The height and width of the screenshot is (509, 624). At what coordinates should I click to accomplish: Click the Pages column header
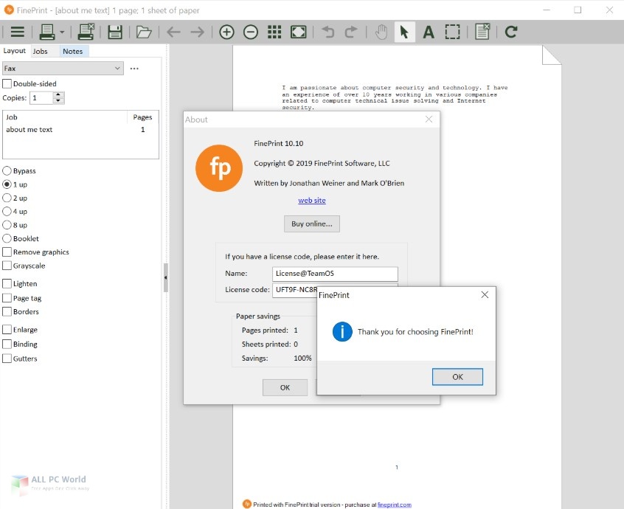pyautogui.click(x=143, y=117)
